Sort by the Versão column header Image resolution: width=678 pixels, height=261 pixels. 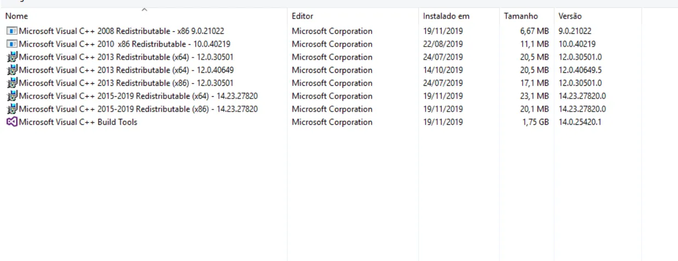click(570, 16)
